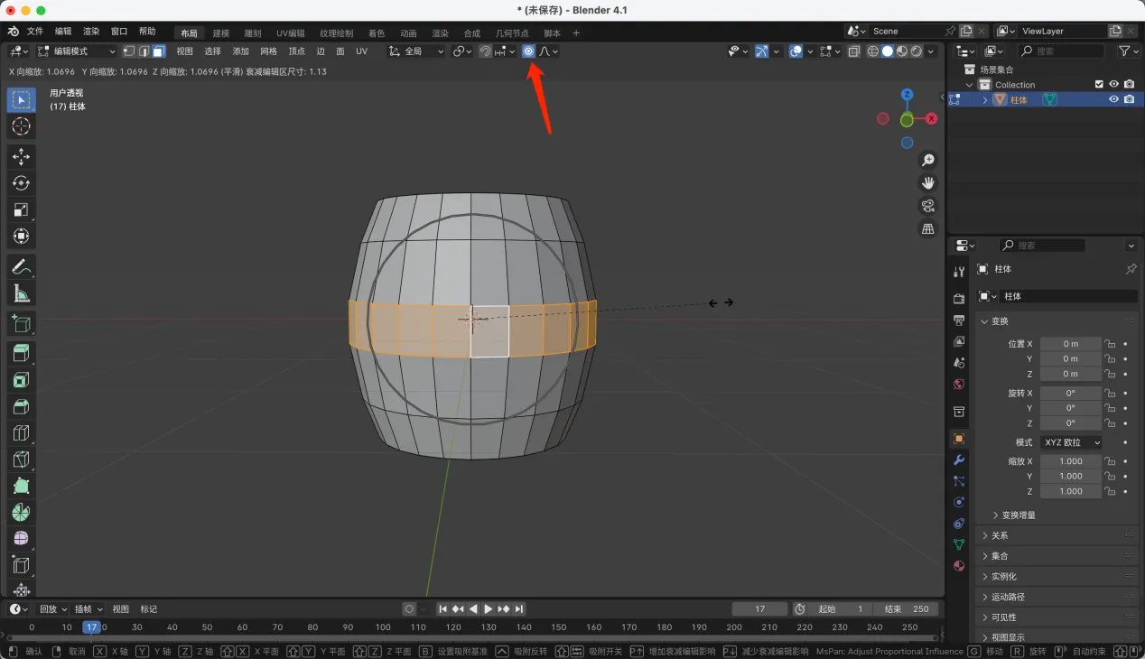Click the viewport zoom magnifier icon

tap(927, 160)
